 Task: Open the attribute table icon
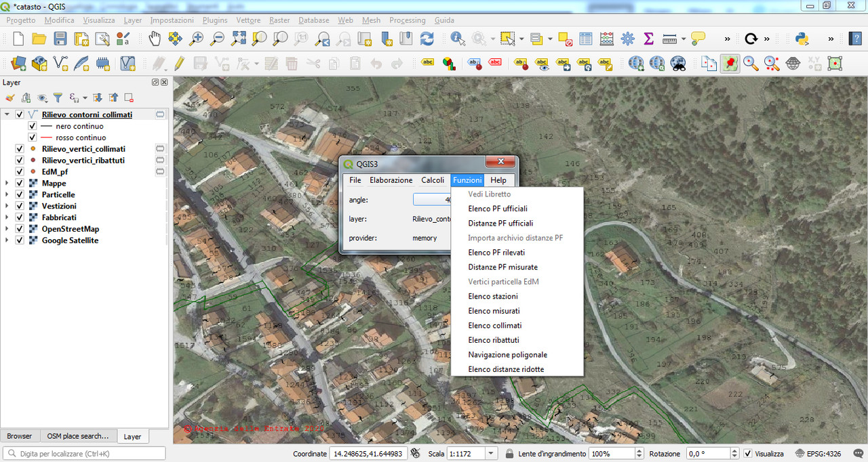(585, 39)
